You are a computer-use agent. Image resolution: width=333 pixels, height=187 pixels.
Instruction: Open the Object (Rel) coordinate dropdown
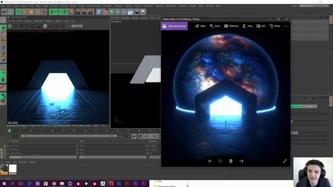click(43, 157)
